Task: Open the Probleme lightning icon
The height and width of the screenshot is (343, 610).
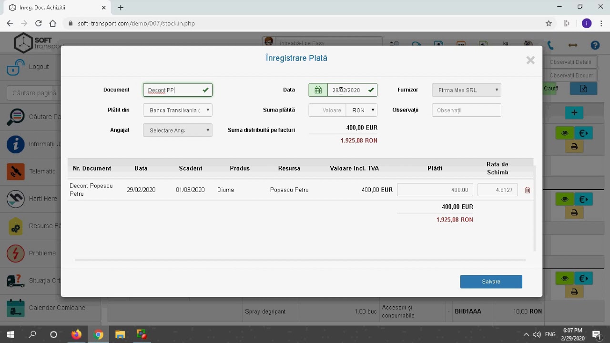Action: click(16, 253)
